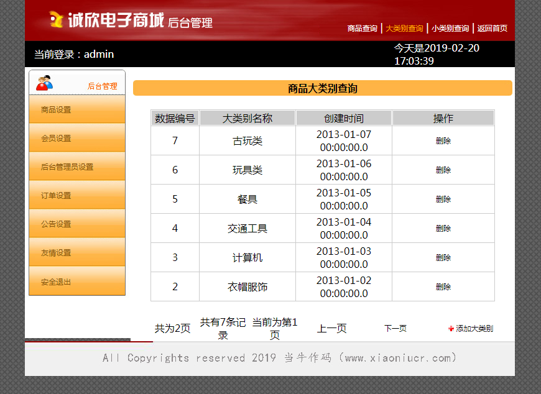Click the 诚欣电子商城 logo icon
Image resolution: width=541 pixels, height=394 pixels.
(x=57, y=19)
